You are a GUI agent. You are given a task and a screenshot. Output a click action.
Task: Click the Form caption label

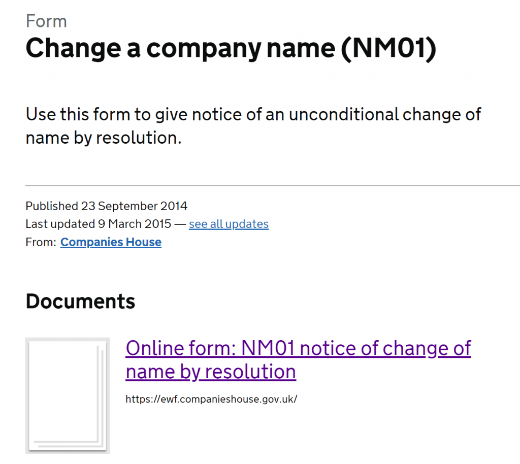(x=46, y=21)
